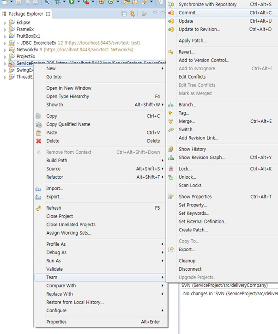This screenshot has height=334, width=278.
Task: Click the Commit icon in Team submenu
Action: (x=171, y=13)
